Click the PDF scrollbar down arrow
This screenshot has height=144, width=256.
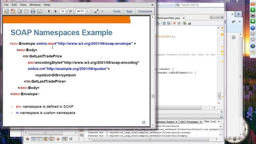[x=152, y=125]
